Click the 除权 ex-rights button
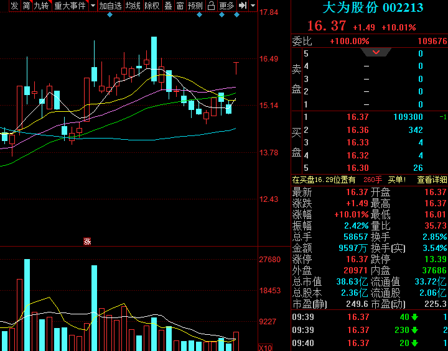Viewport: 448px width, 351px height. 152,6
